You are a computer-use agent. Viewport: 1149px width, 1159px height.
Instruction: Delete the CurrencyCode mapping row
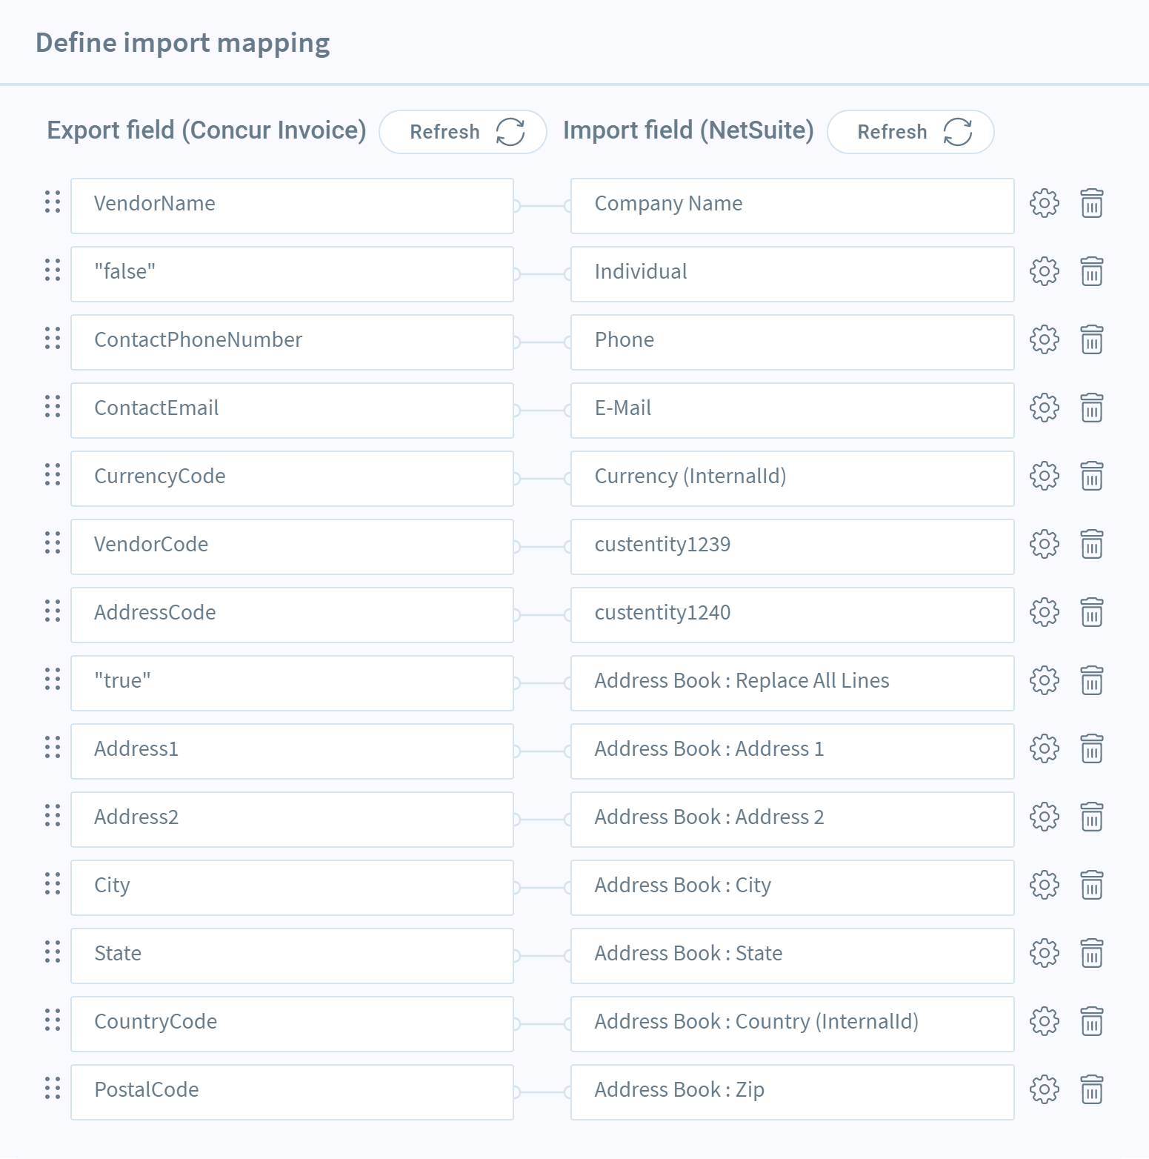click(1092, 476)
